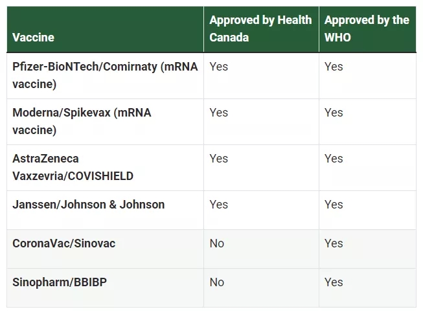
Task: Click the Sinopharm/BBIBP vaccine name cell
Action: point(58,282)
